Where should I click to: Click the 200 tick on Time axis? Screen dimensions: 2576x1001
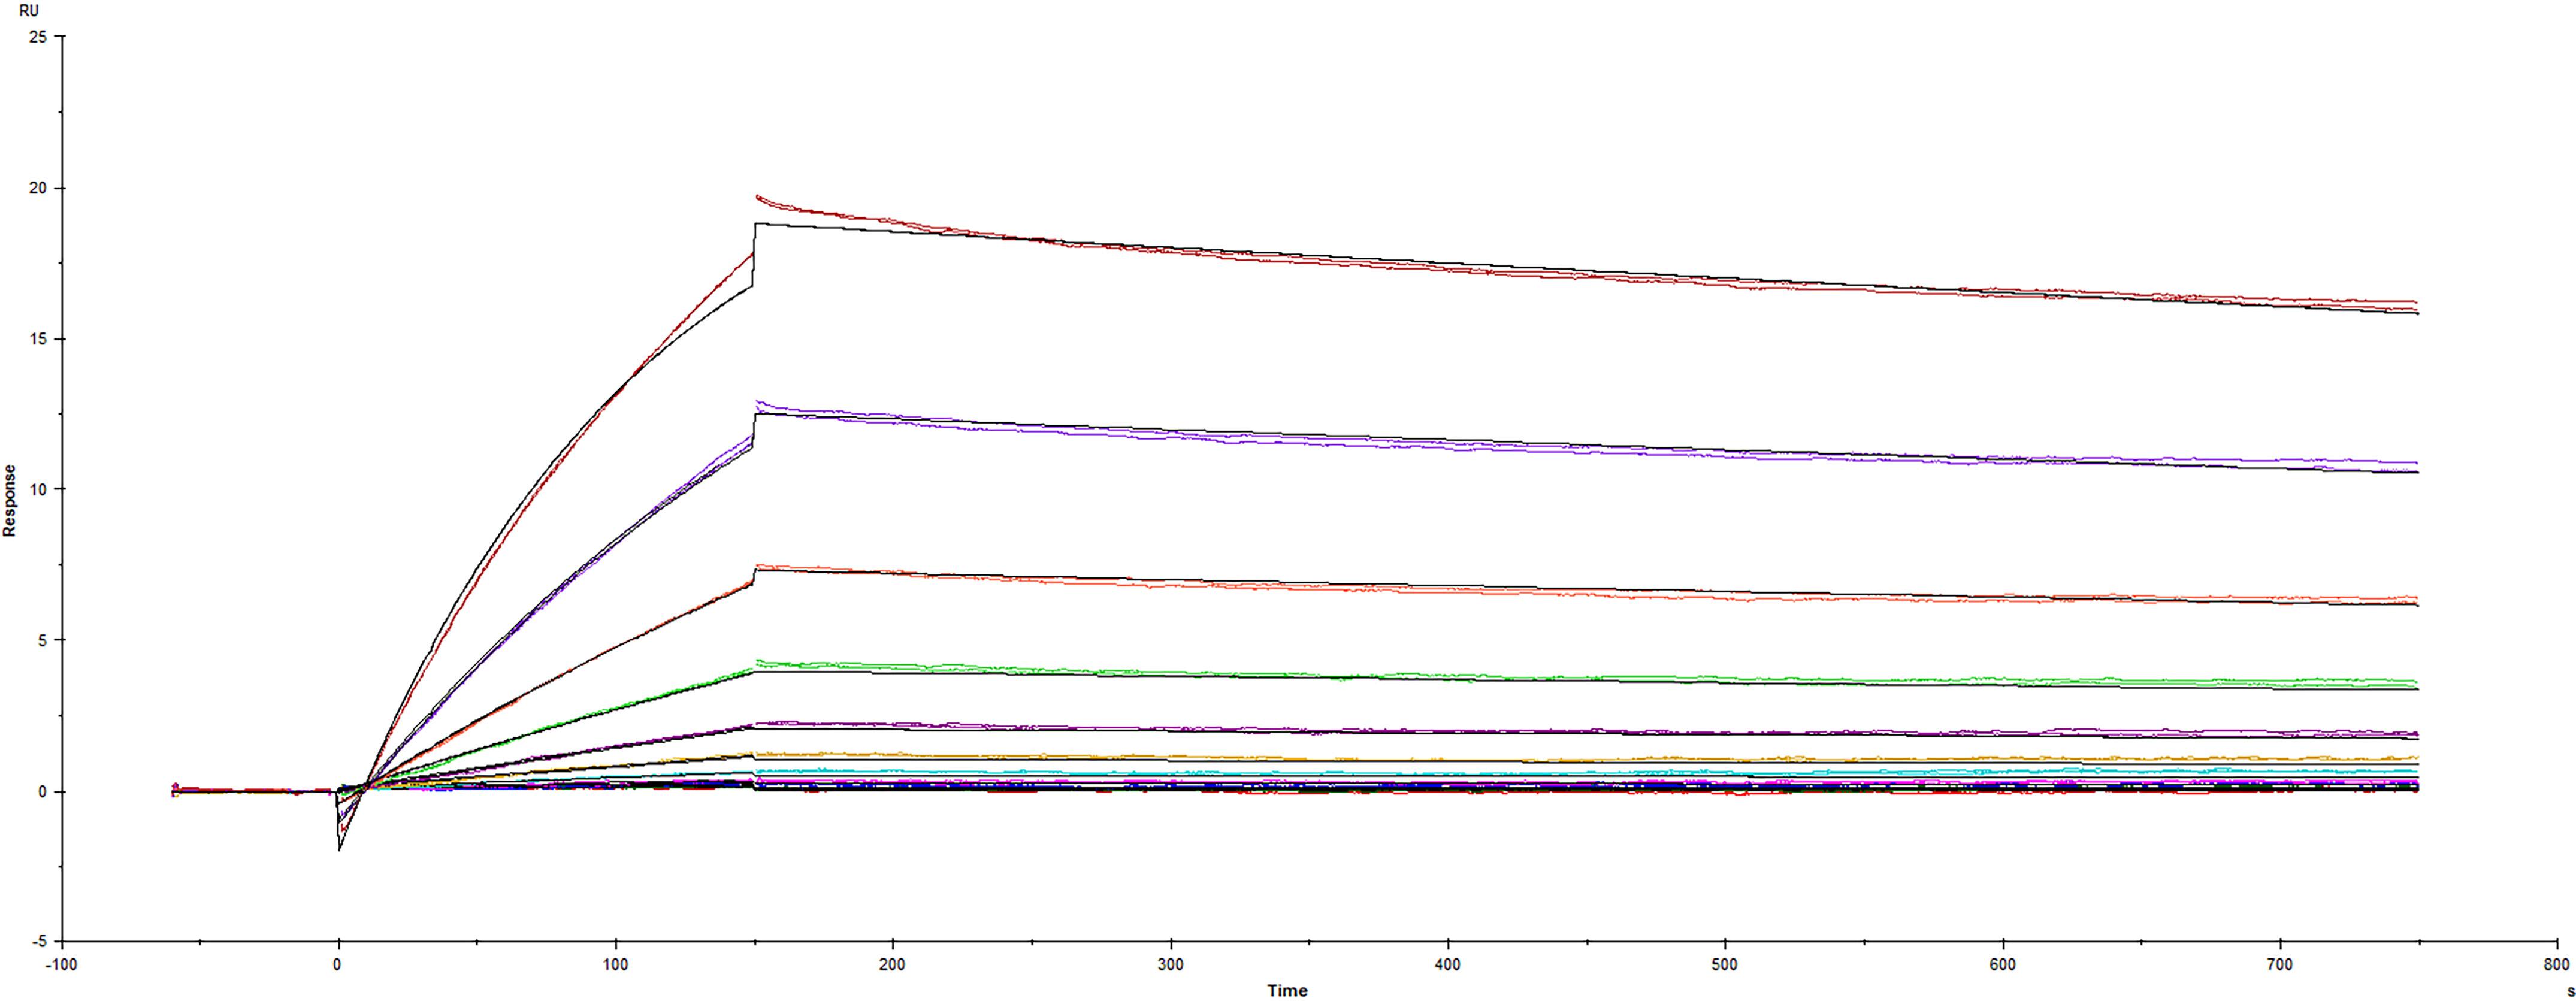(892, 965)
